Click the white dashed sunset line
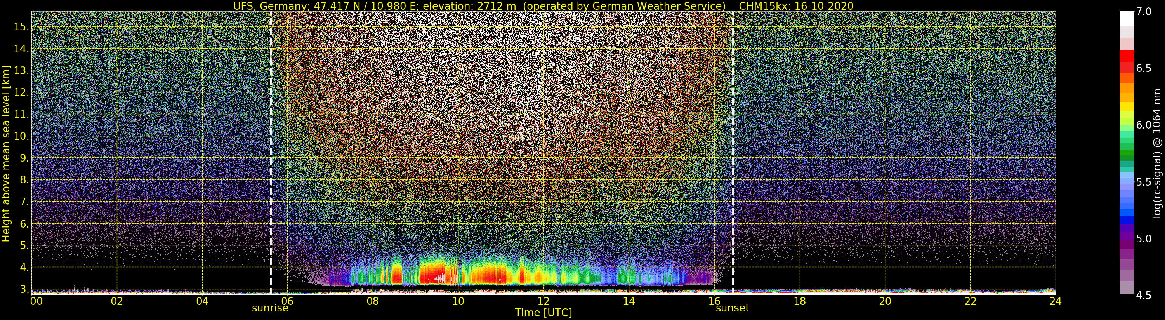The width and height of the screenshot is (1165, 320). point(733,136)
